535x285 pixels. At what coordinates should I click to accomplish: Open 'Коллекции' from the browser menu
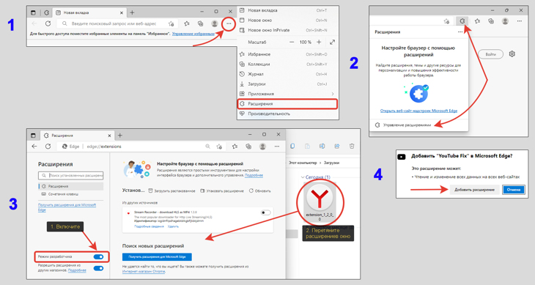pyautogui.click(x=288, y=64)
